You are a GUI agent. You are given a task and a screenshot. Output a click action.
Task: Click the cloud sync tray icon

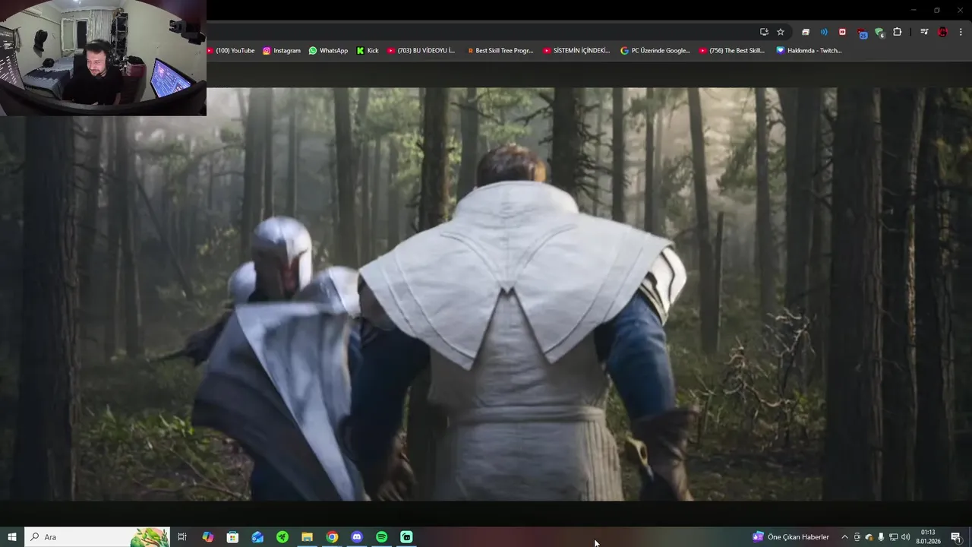(869, 537)
